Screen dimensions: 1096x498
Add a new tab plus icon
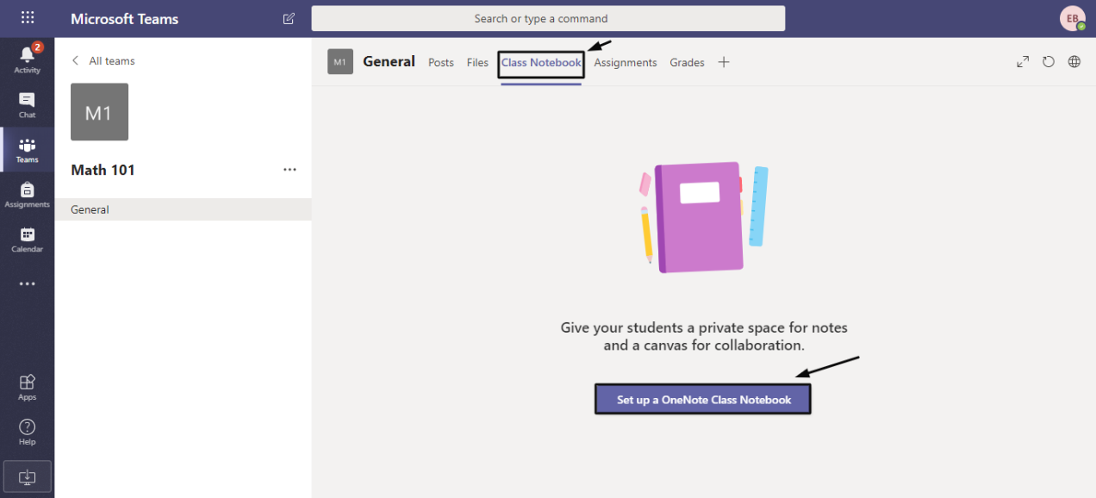724,62
